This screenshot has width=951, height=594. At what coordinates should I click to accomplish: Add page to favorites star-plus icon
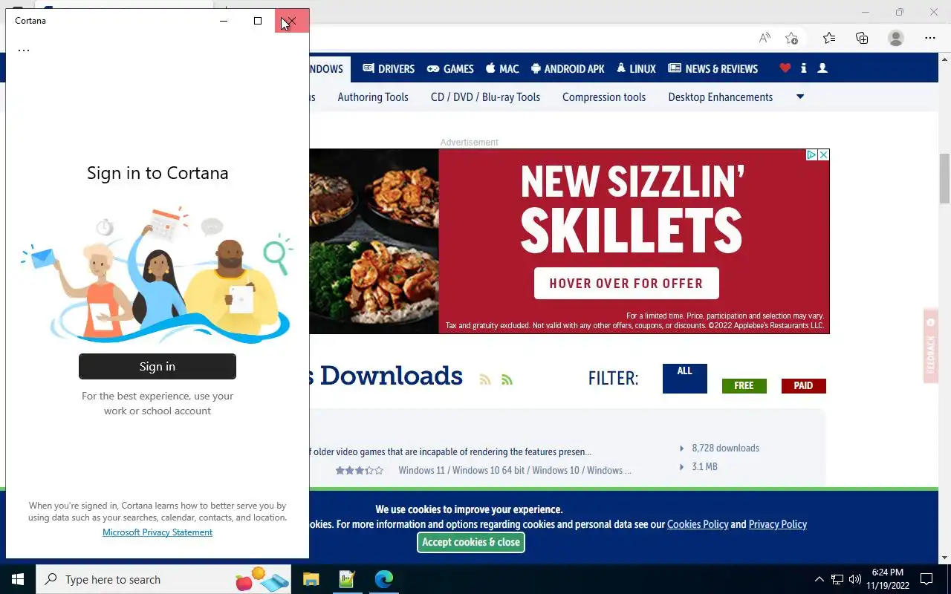(792, 38)
